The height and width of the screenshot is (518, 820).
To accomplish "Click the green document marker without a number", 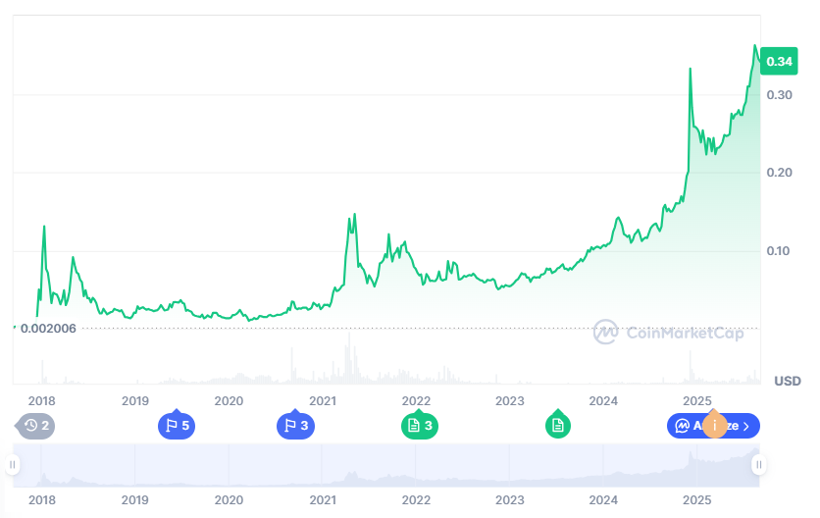I will click(557, 426).
